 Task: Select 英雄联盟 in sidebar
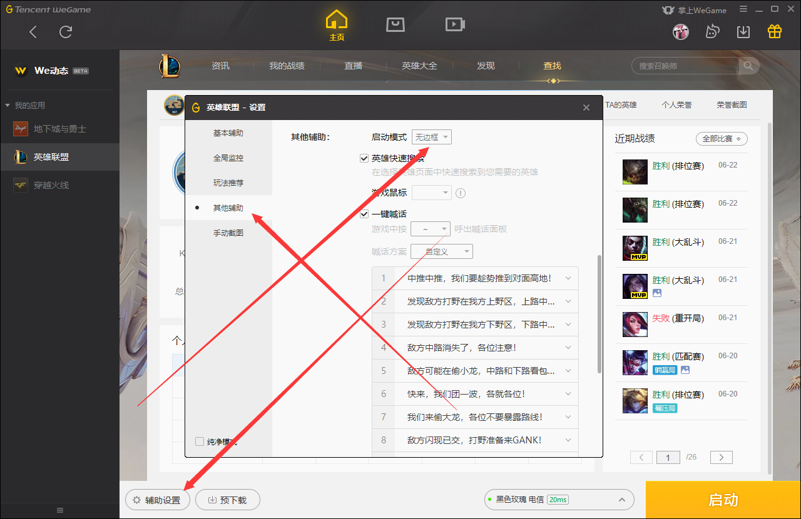pyautogui.click(x=59, y=157)
